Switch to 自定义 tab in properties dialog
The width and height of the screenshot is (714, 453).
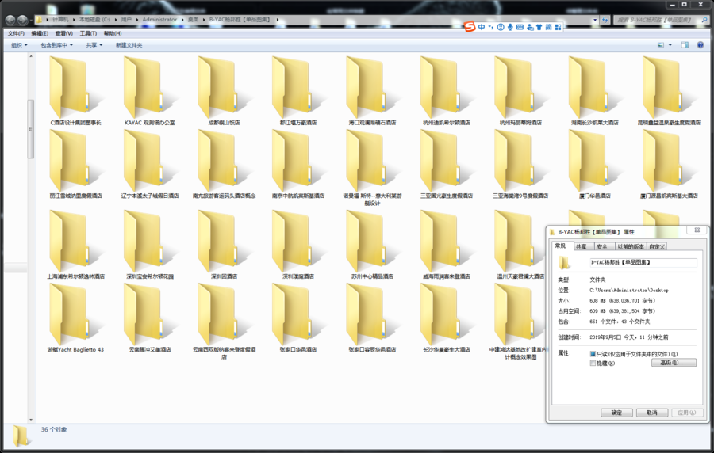[x=657, y=246]
